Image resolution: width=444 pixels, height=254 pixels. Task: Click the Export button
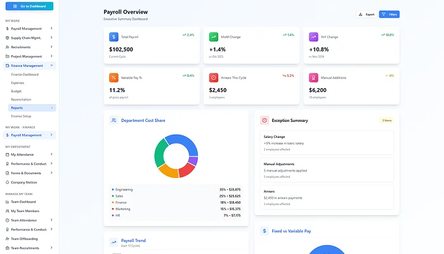click(365, 14)
